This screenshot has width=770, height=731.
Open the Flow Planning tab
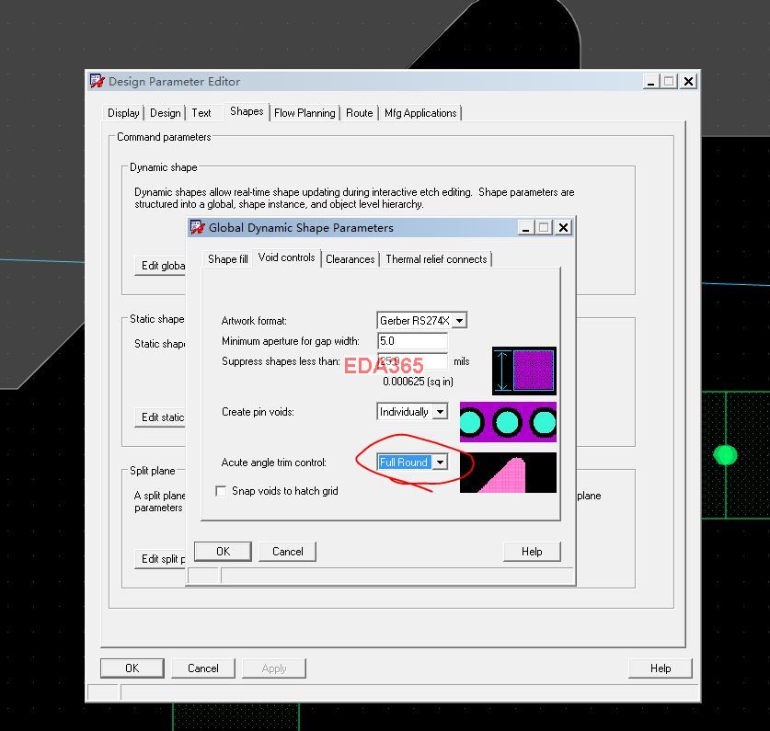[305, 113]
